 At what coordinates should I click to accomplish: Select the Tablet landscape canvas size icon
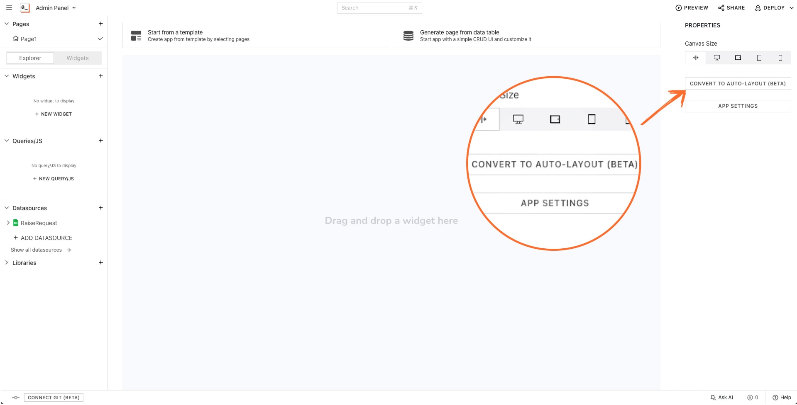738,58
